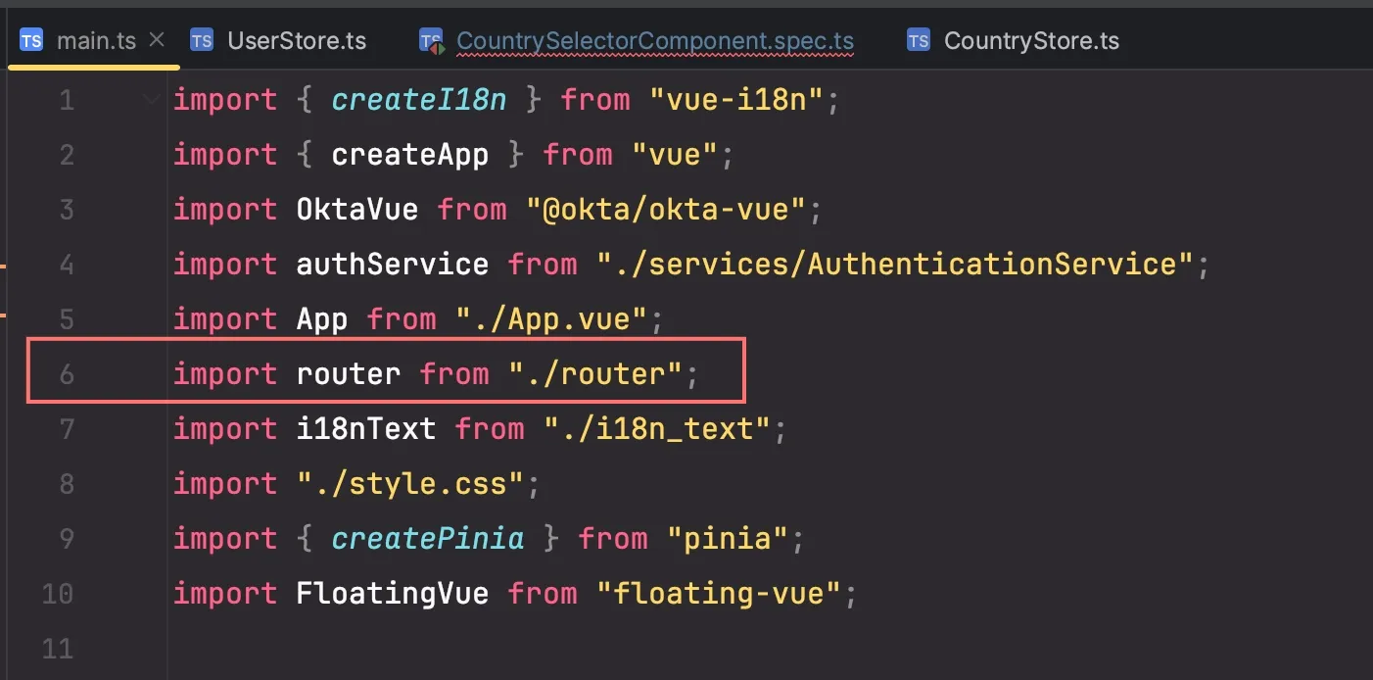Close the main.ts tab
This screenshot has width=1373, height=680.
pyautogui.click(x=157, y=41)
